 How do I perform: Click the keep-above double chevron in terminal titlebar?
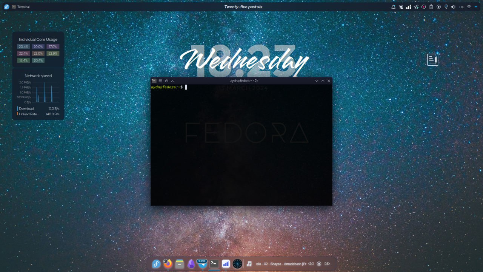click(x=166, y=81)
